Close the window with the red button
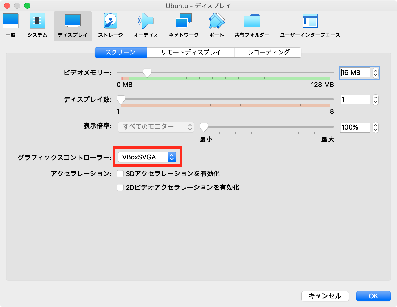Image resolution: width=397 pixels, height=307 pixels. [7, 5]
